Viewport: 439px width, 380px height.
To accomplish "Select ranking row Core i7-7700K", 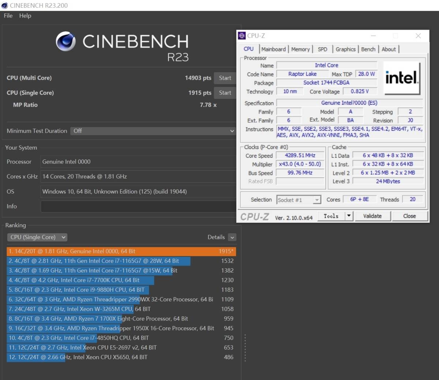I will tap(121, 280).
